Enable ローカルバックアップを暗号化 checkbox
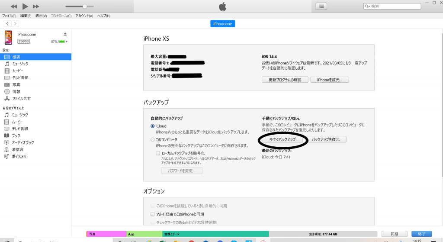This screenshot has height=242, width=443. click(158, 153)
